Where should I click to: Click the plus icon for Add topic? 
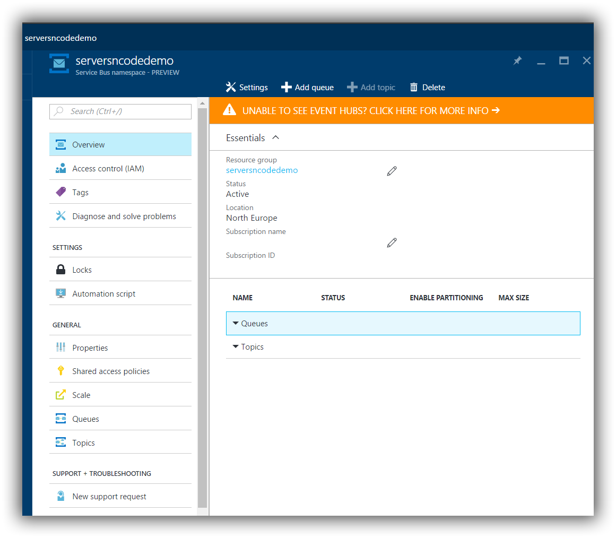pyautogui.click(x=352, y=87)
